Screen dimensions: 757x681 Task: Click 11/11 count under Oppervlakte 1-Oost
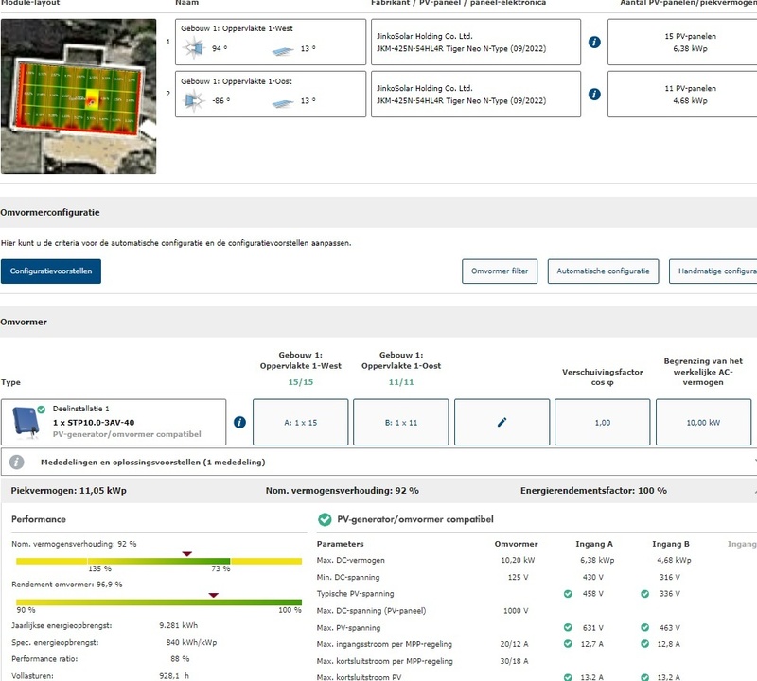pyautogui.click(x=400, y=382)
